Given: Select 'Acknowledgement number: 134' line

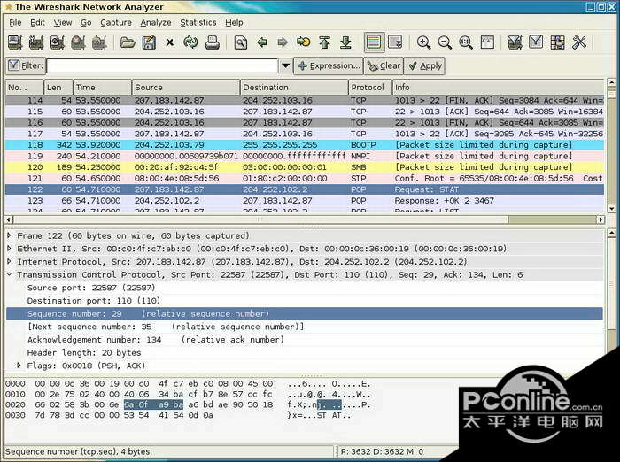Looking at the screenshot, I should tap(155, 340).
